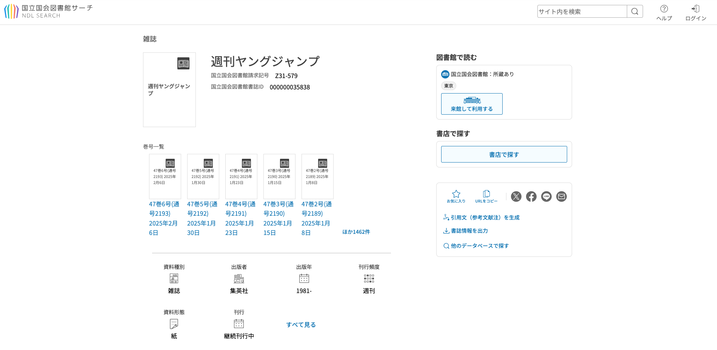Go to the NDL Search home logo
This screenshot has height=350, width=717.
pyautogui.click(x=48, y=11)
